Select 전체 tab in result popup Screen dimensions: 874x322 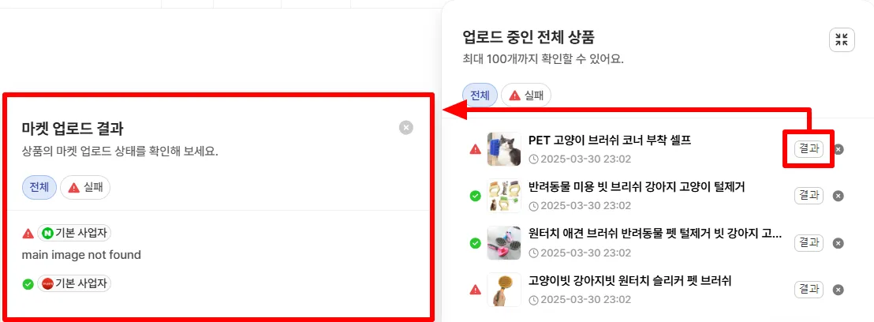(39, 188)
